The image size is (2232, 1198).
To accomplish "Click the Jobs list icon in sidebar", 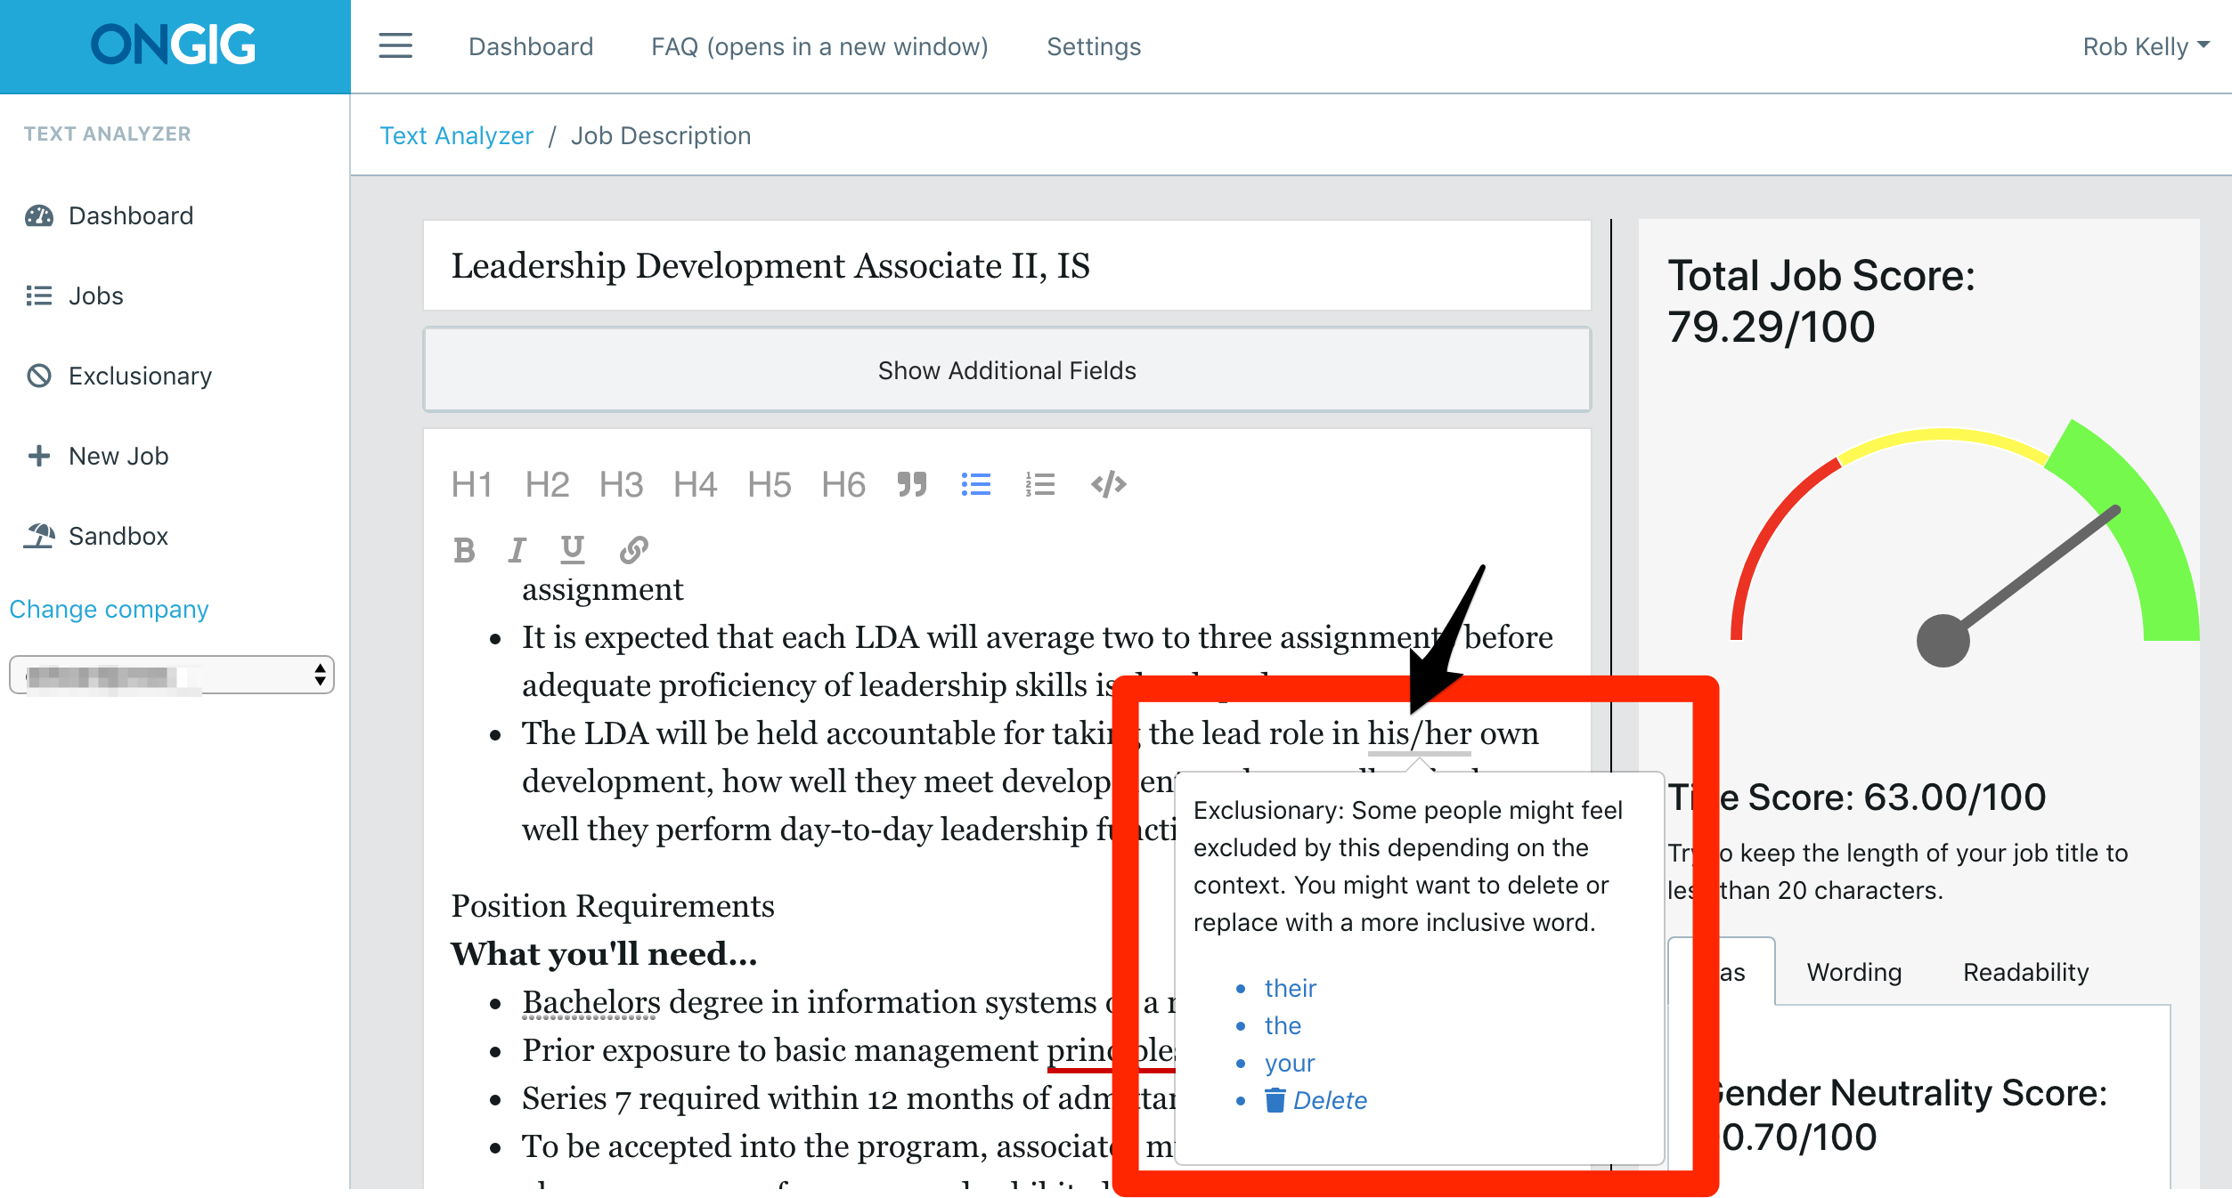I will pyautogui.click(x=39, y=295).
